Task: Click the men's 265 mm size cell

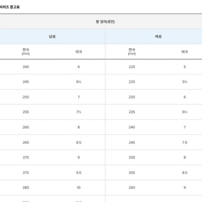Action: (x=26, y=142)
